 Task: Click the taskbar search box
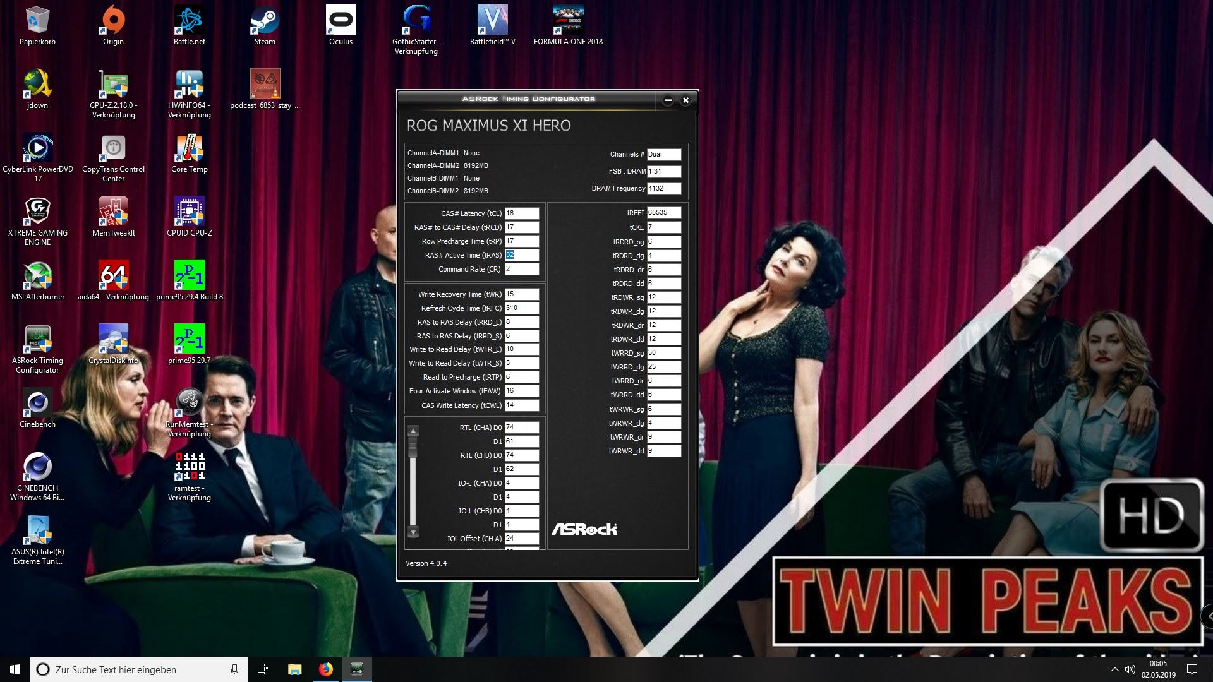coord(139,669)
